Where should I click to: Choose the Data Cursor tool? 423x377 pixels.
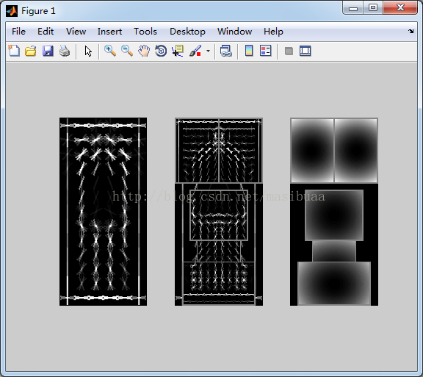(x=178, y=51)
